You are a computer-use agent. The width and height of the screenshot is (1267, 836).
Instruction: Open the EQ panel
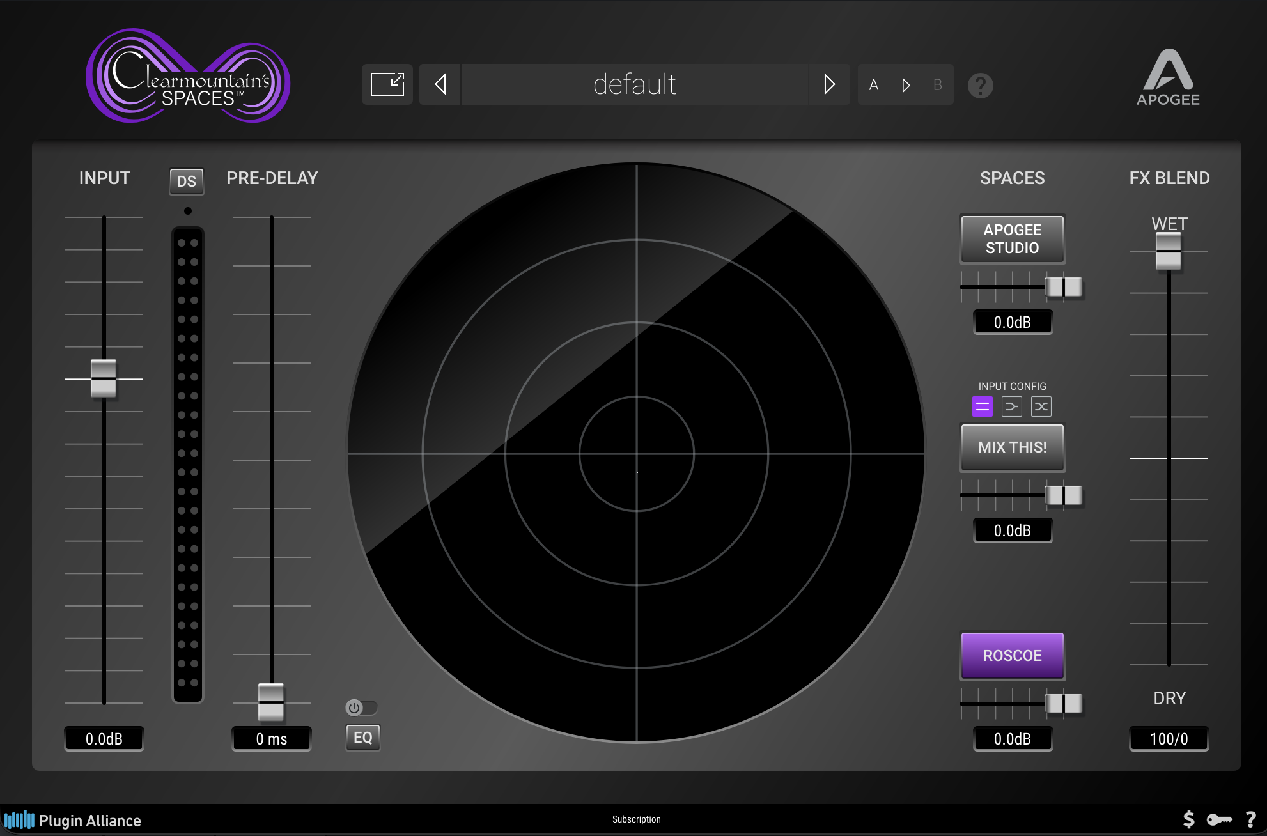pyautogui.click(x=362, y=738)
